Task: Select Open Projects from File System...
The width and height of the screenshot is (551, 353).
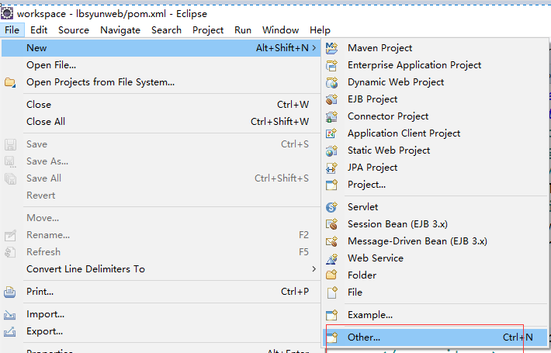Action: (x=161, y=82)
